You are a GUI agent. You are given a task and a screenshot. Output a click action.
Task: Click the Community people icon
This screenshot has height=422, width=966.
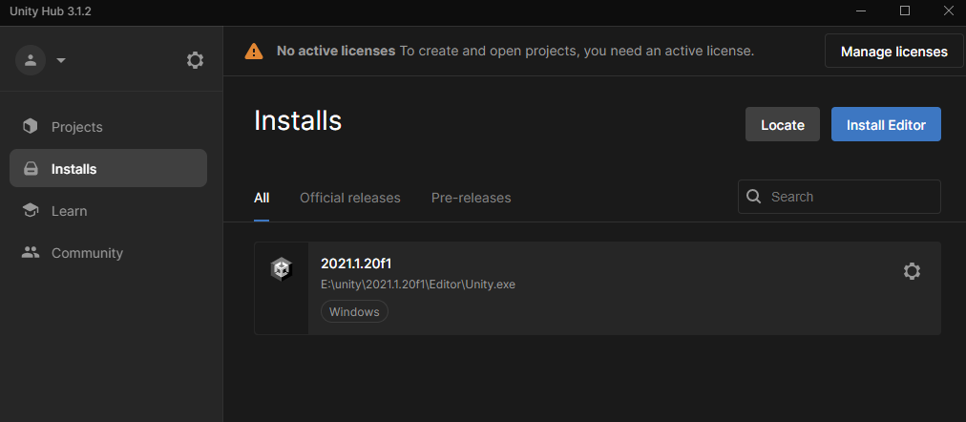pyautogui.click(x=31, y=253)
